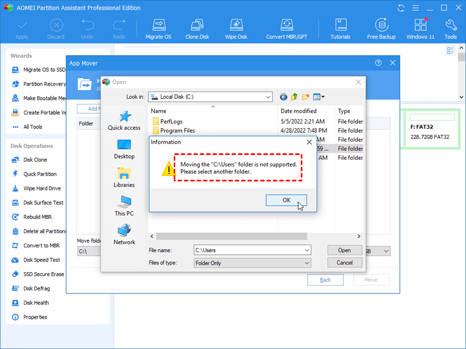
Task: Select the F: FAT32 partition block
Action: [x=432, y=128]
